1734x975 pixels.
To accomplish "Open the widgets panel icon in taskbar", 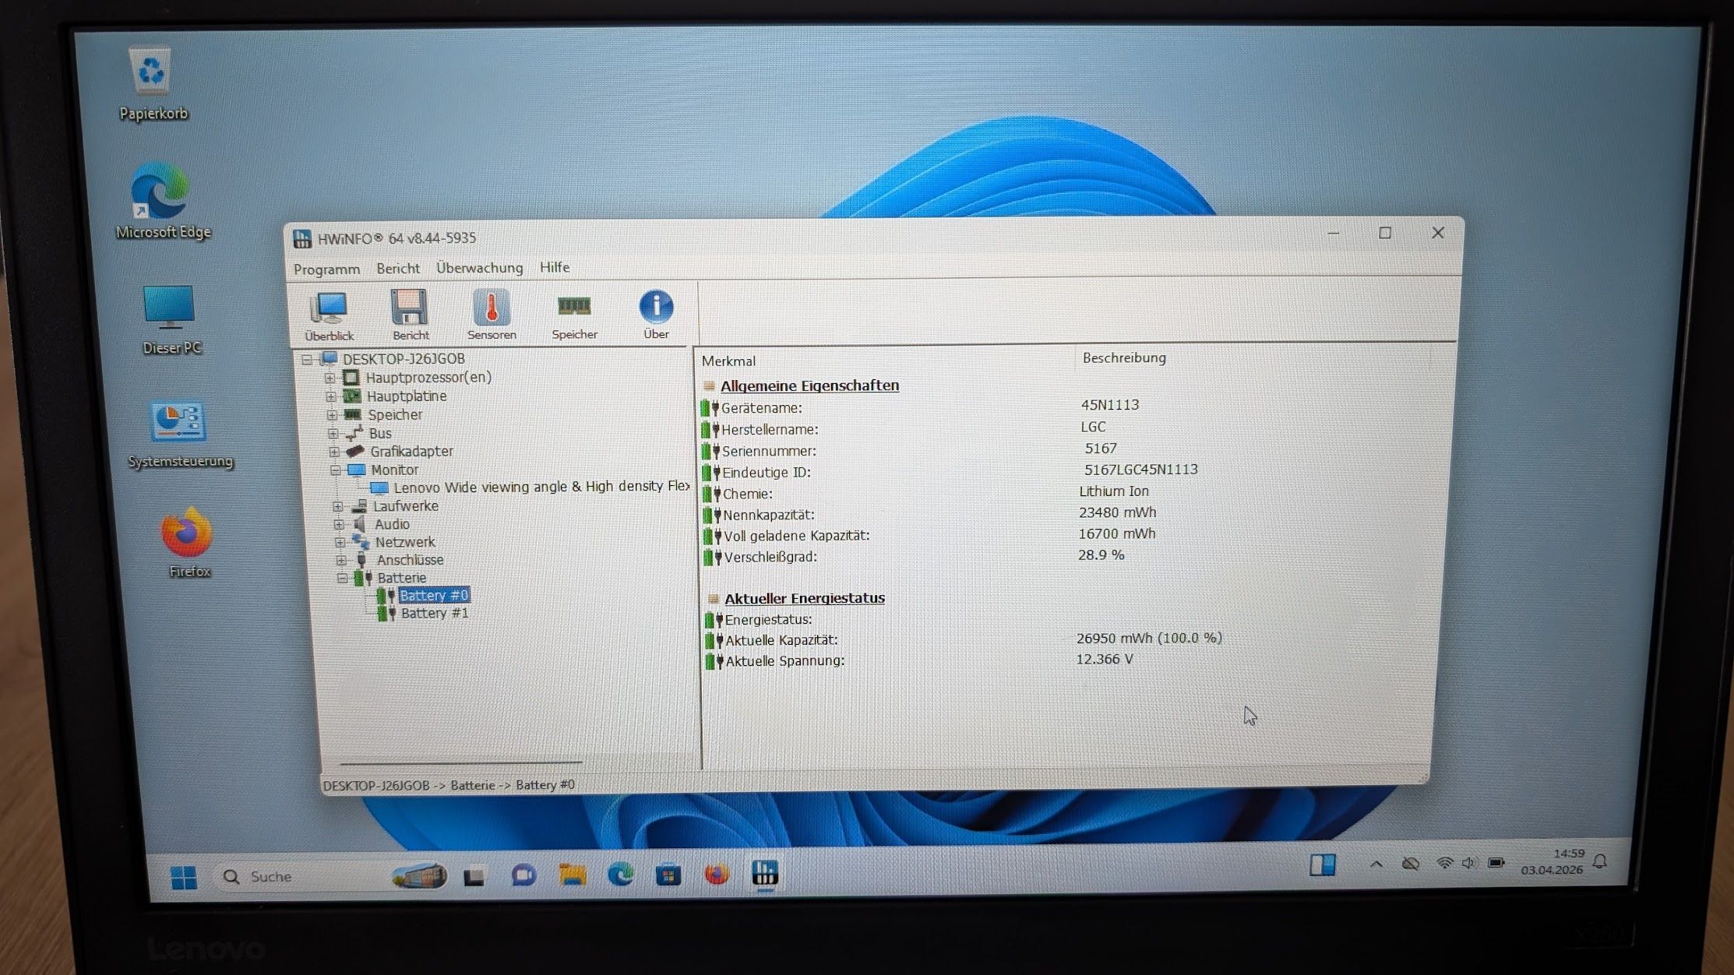I will pos(1322,865).
